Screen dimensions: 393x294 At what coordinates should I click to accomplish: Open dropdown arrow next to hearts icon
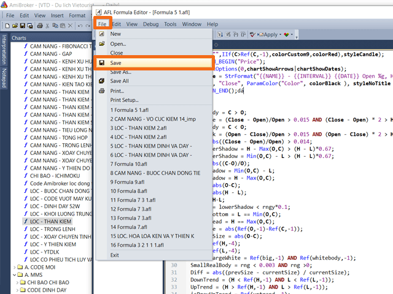[292, 34]
